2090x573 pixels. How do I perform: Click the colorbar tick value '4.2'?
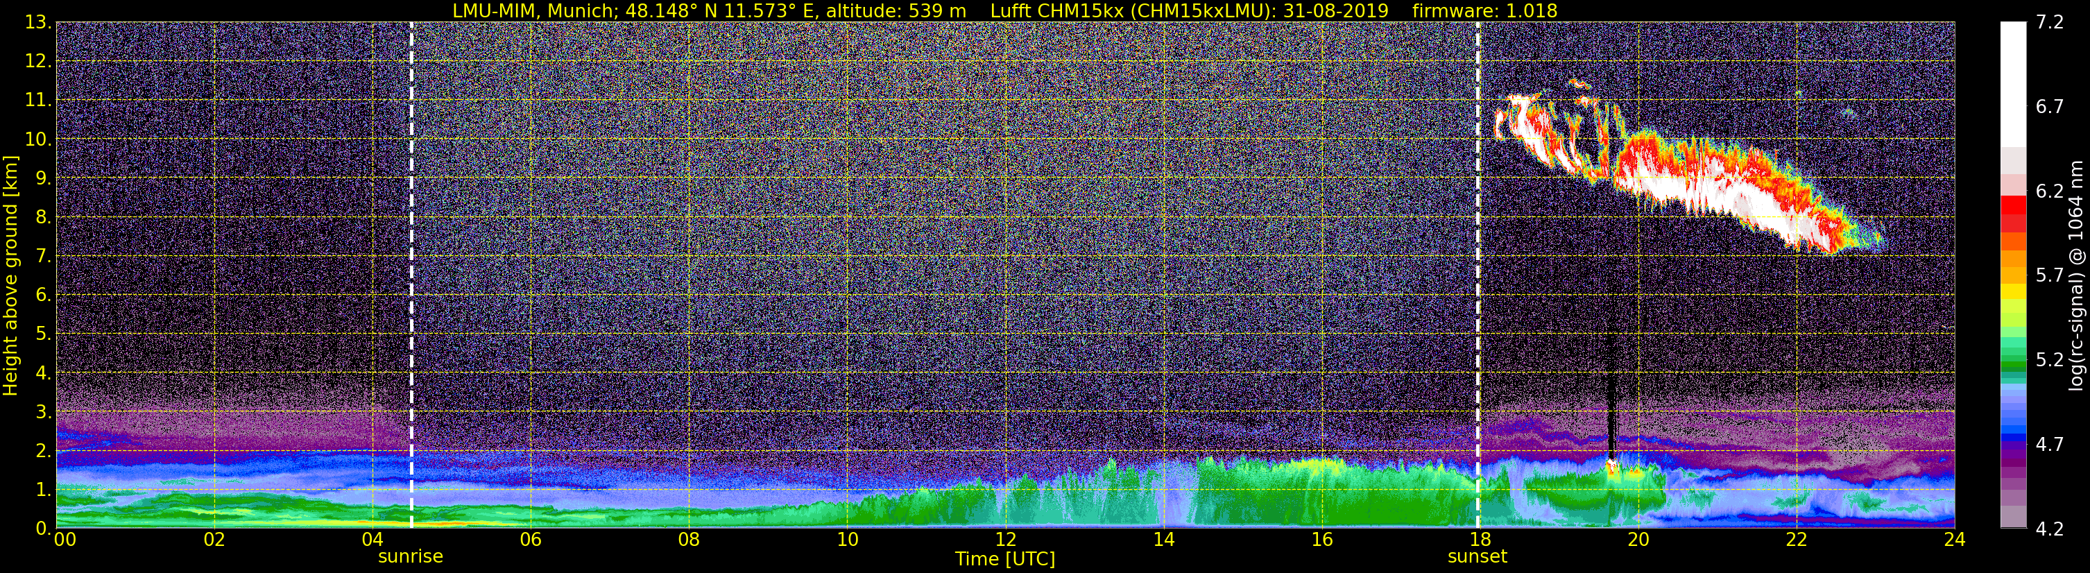2050,529
